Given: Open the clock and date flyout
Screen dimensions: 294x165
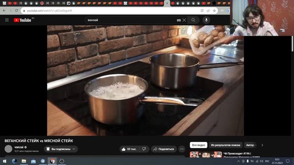Looking at the screenshot, I should click(277, 161).
